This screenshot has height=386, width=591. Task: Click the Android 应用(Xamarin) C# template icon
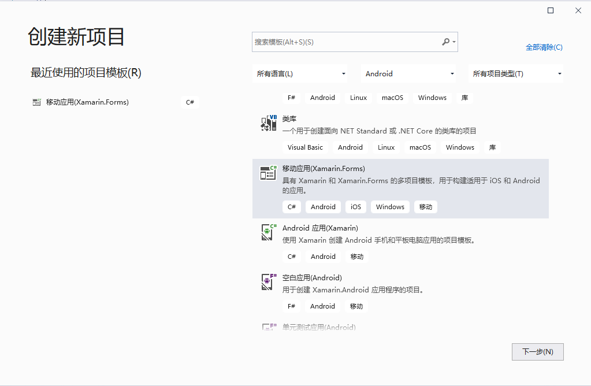click(x=269, y=232)
